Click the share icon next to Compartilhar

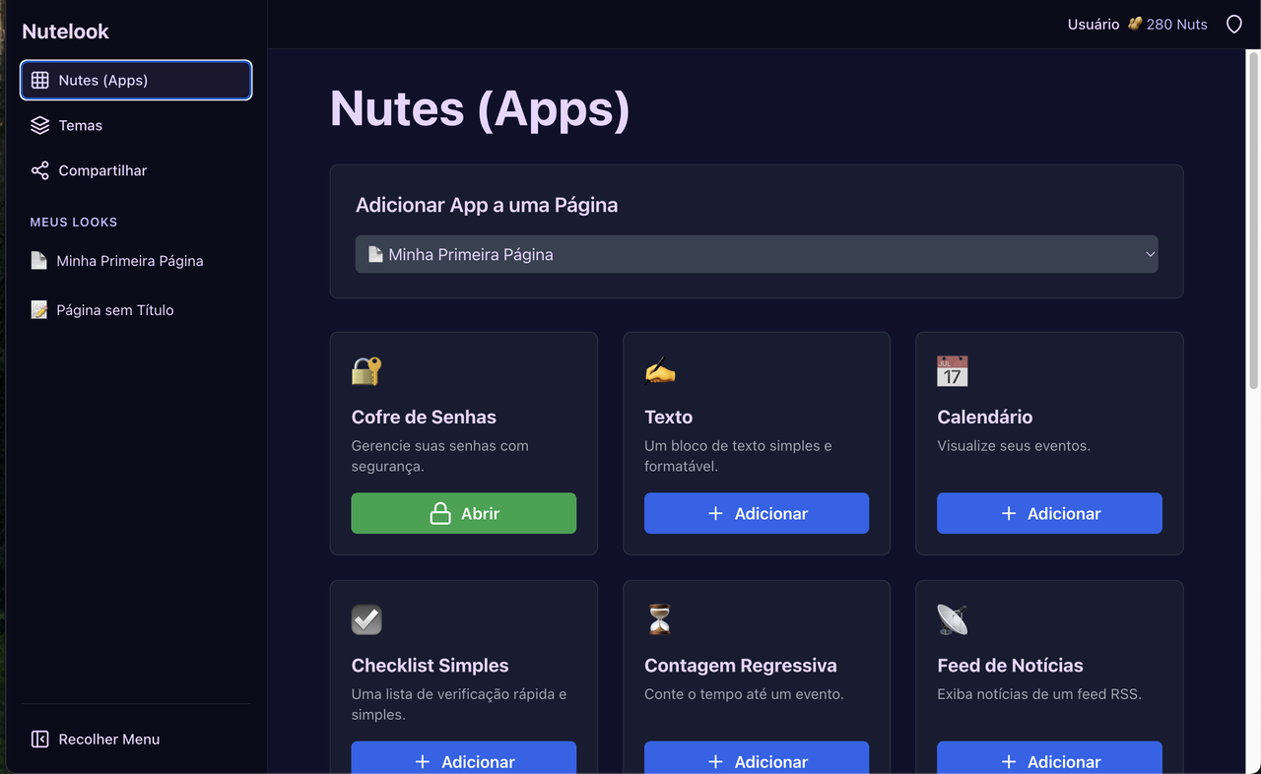pos(39,170)
